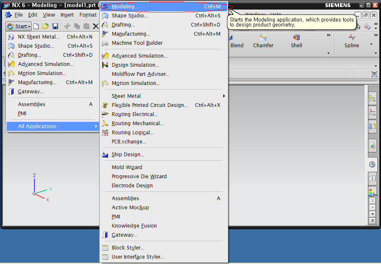Viewport: 381px width, 264px height.
Task: Open the Start dropdown button
Action: click(x=19, y=26)
